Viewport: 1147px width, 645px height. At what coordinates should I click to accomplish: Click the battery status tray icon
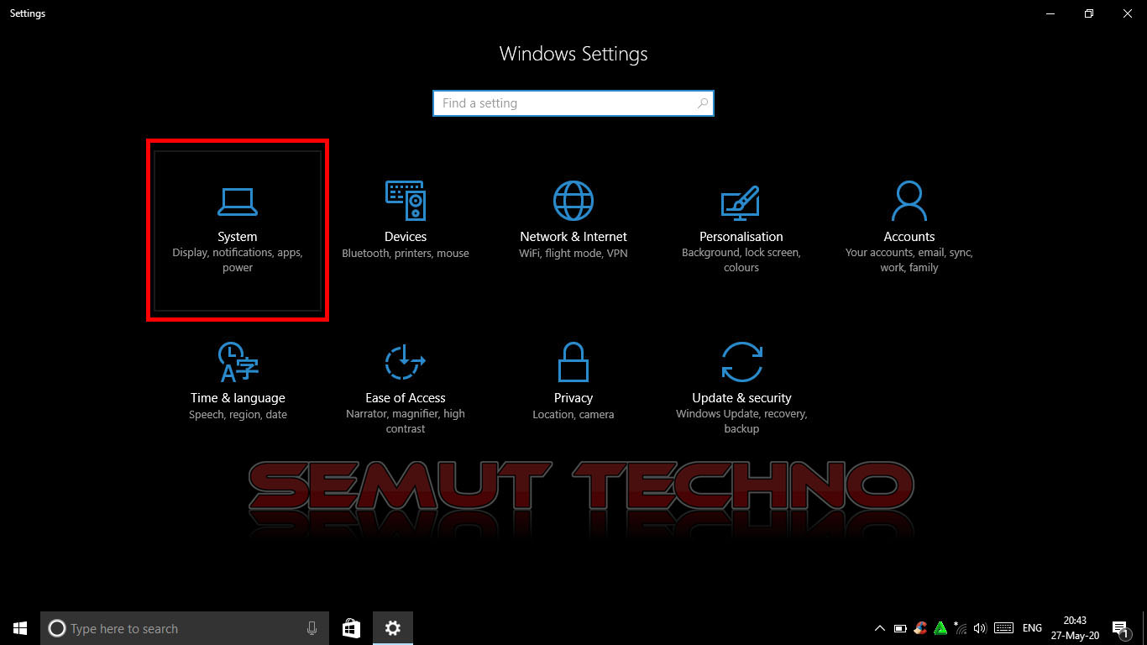[899, 628]
